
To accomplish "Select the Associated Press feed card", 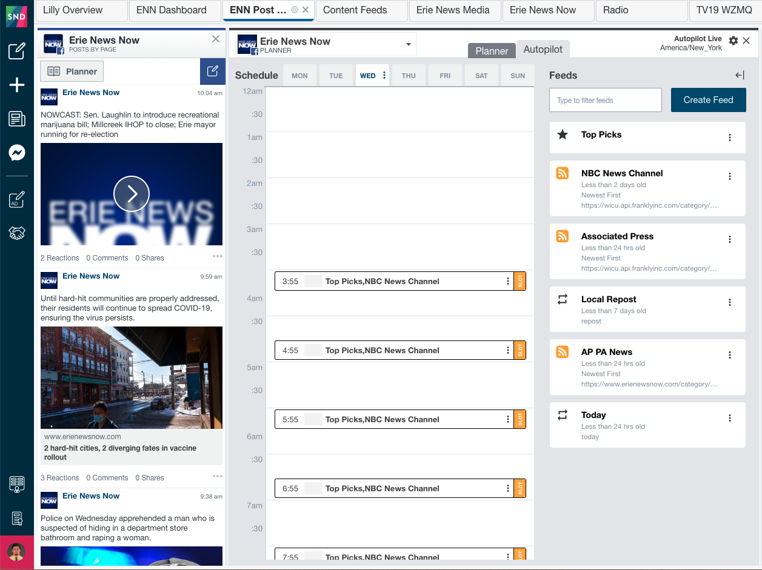I will pos(647,251).
